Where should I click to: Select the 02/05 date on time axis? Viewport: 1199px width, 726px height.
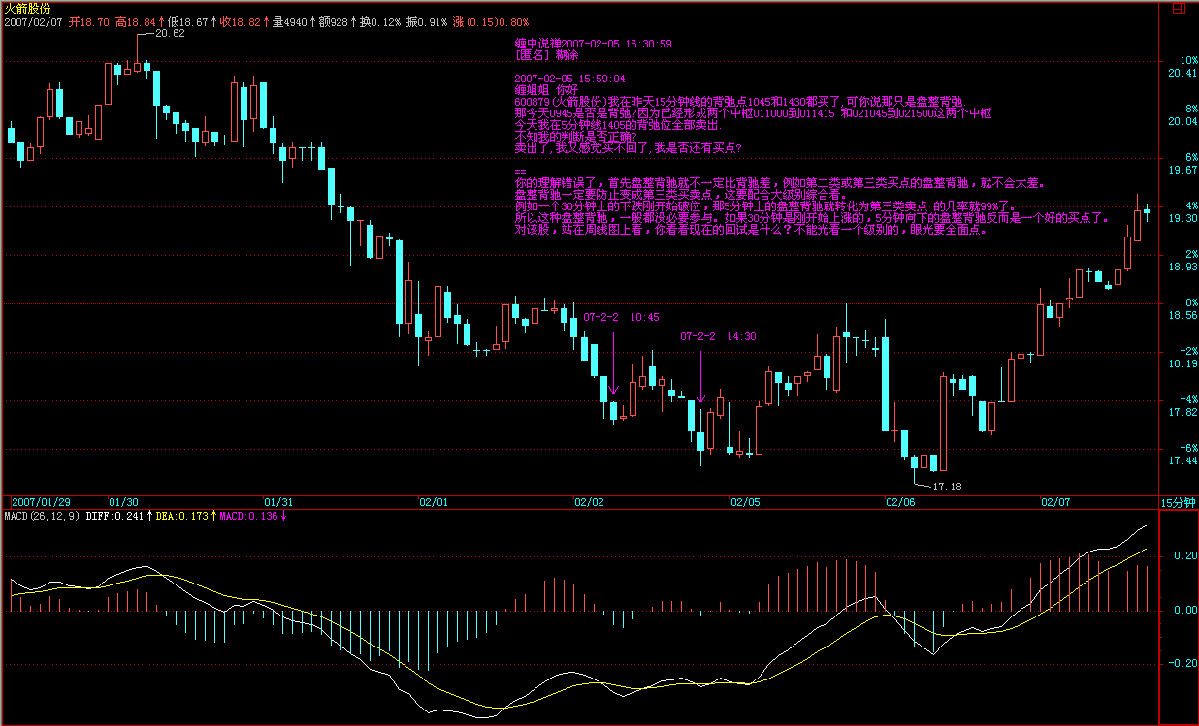click(x=745, y=502)
